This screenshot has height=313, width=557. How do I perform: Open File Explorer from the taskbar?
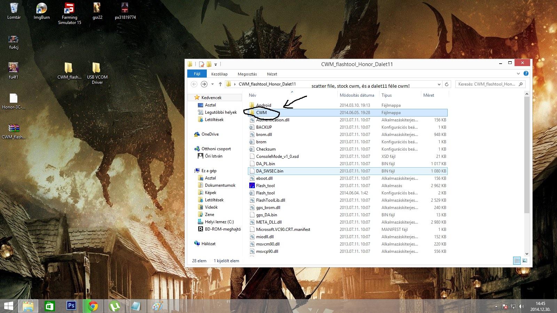click(x=28, y=306)
